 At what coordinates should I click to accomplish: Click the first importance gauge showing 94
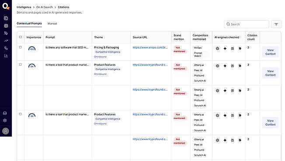pos(32,66)
